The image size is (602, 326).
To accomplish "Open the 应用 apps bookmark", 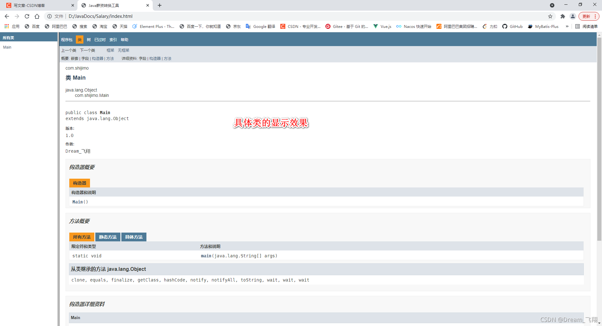I will coord(12,26).
